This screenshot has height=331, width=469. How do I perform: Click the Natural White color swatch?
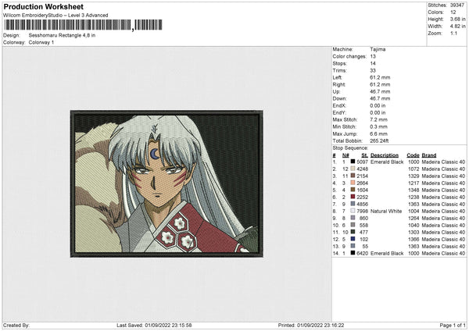coord(353,211)
